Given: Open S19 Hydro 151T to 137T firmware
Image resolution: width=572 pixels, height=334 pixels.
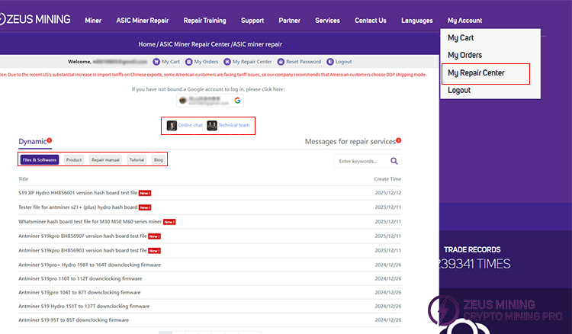Looking at the screenshot, I should pos(84,307).
